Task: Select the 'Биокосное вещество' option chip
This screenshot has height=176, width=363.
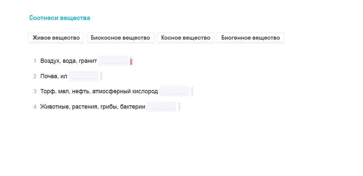Action: (120, 38)
